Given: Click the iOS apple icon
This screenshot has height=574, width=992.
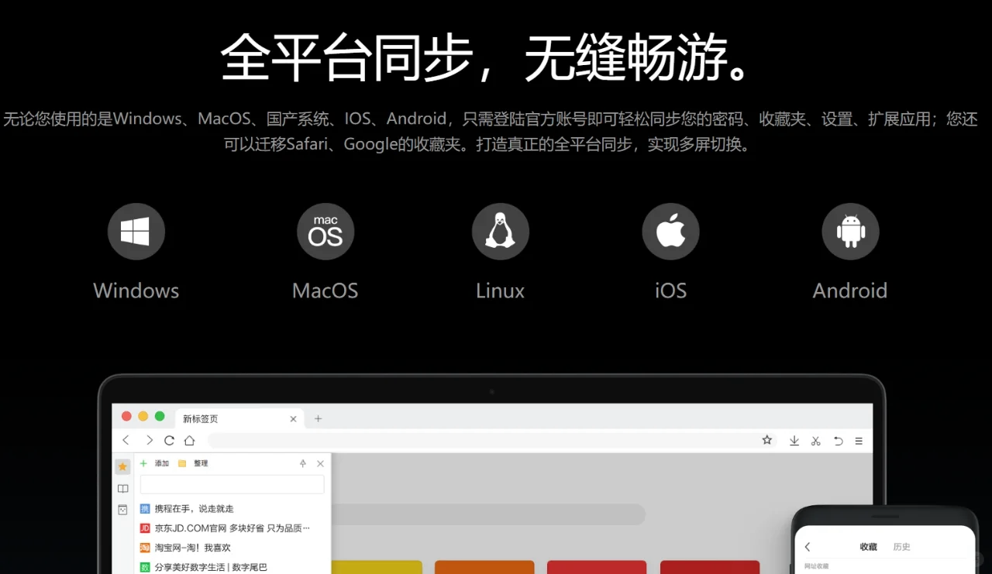Looking at the screenshot, I should coord(671,232).
